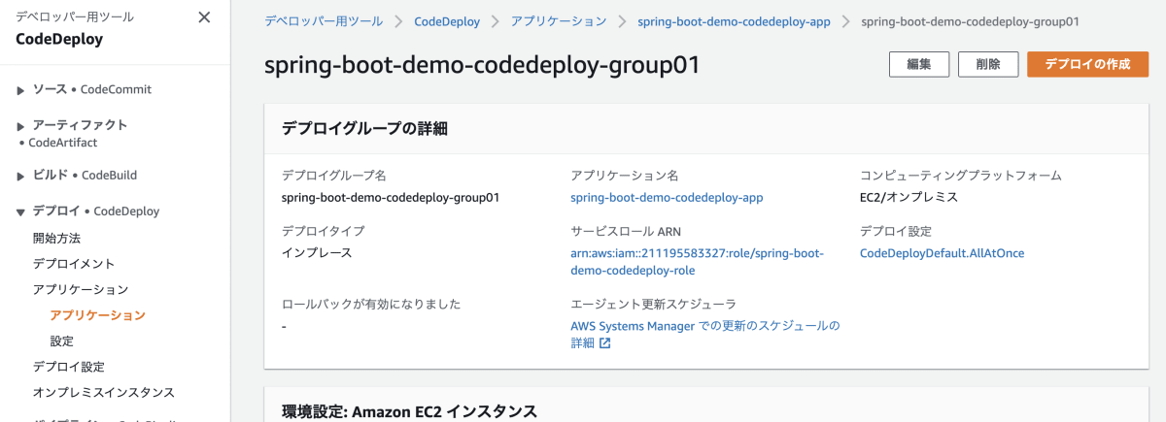Screen dimensions: 1166x422
Task: Expand the ソース CodeCommit section
Action: click(20, 90)
